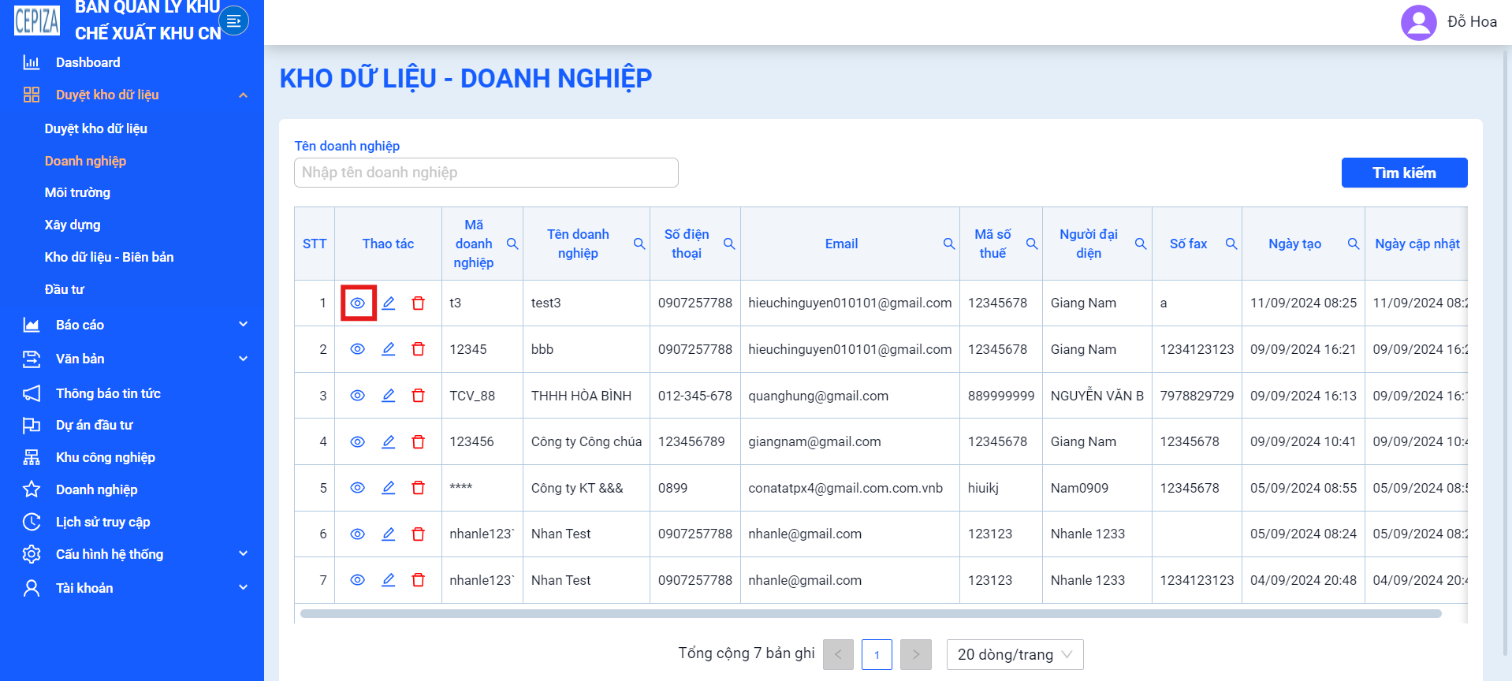1512x681 pixels.
Task: Click trash icon for row t3
Action: click(x=419, y=303)
